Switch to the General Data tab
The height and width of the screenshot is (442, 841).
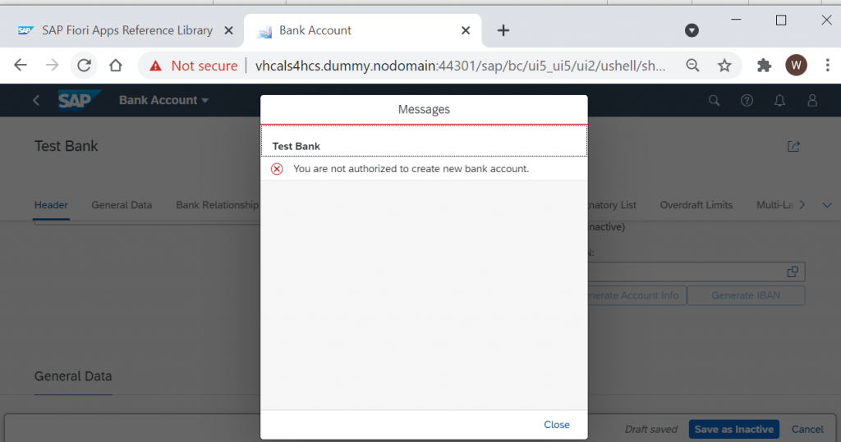tap(122, 205)
